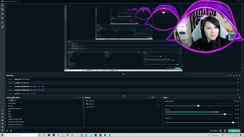The width and height of the screenshot is (244, 137).
Task: Click the filter icon in Mini Feed header
Action: (x=231, y=75)
